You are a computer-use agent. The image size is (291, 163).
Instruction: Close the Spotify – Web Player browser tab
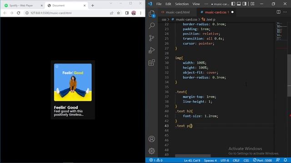pos(42,5)
